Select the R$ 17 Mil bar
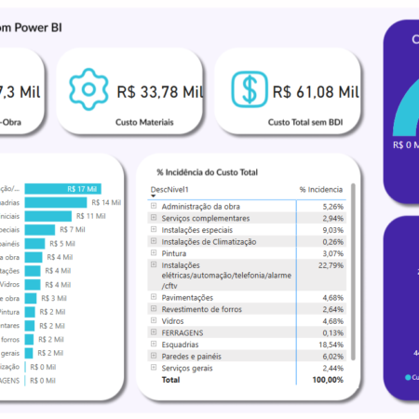 [x=63, y=189]
